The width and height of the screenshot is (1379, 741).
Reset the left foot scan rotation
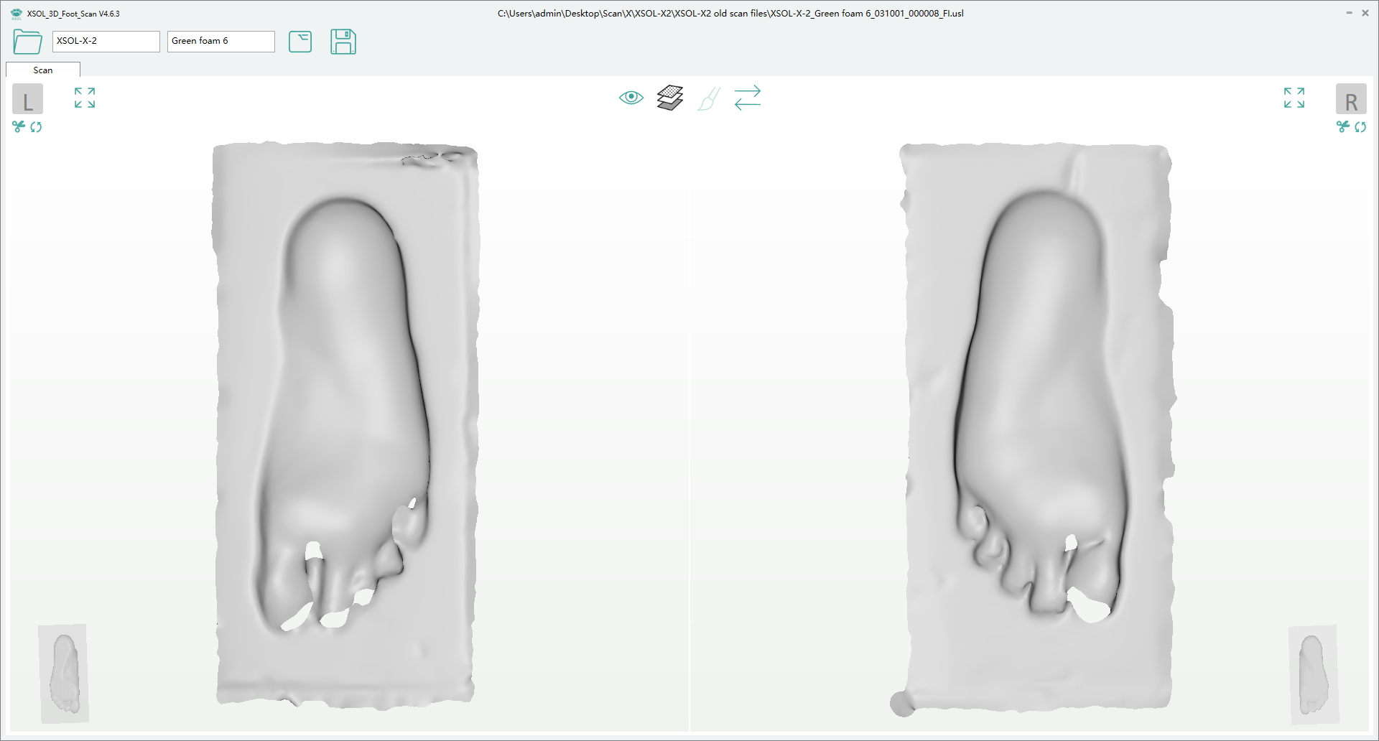tap(36, 127)
